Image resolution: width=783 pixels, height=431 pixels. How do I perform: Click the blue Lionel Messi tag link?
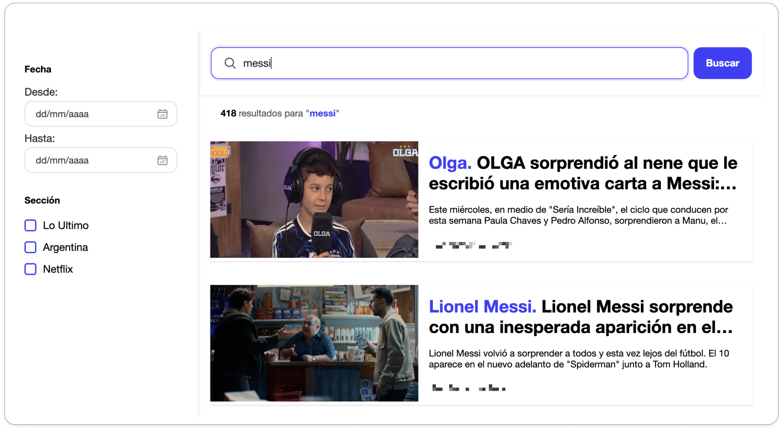click(x=482, y=307)
